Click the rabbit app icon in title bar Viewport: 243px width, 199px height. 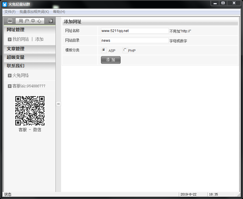4,4
